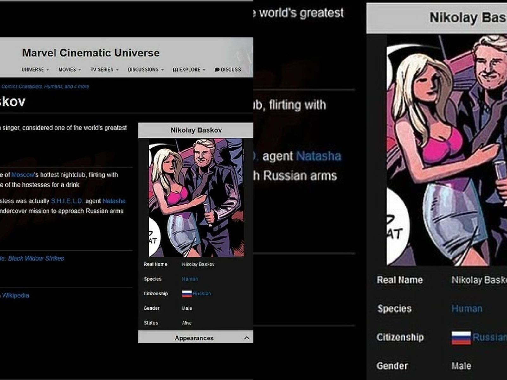This screenshot has width=507, height=380.
Task: Open the MOVIES dropdown menu
Action: 69,69
